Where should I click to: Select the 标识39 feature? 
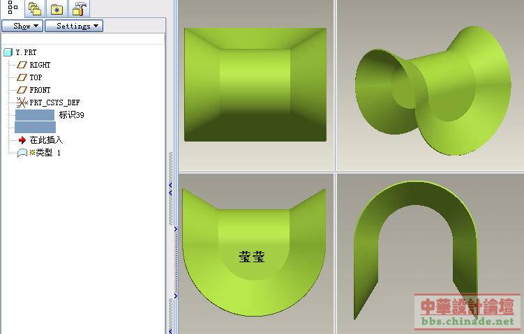coord(71,115)
